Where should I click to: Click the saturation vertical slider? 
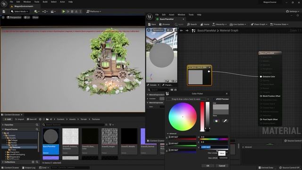point(202,117)
